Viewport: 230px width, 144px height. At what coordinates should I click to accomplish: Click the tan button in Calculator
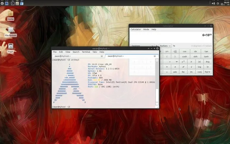tap(206, 51)
